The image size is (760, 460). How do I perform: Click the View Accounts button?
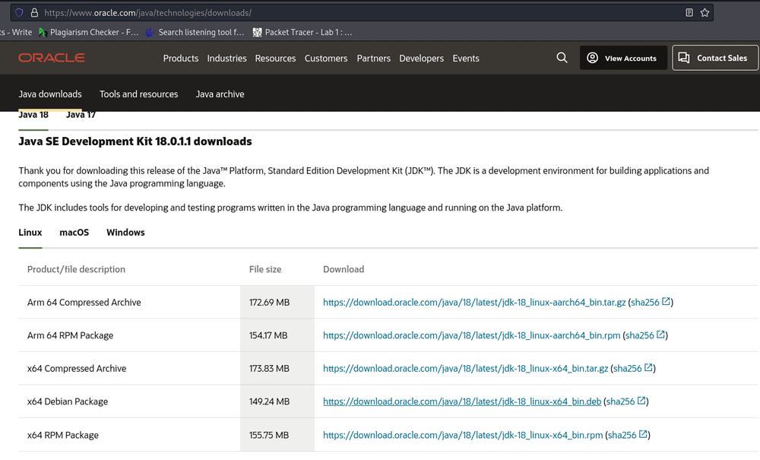click(623, 59)
